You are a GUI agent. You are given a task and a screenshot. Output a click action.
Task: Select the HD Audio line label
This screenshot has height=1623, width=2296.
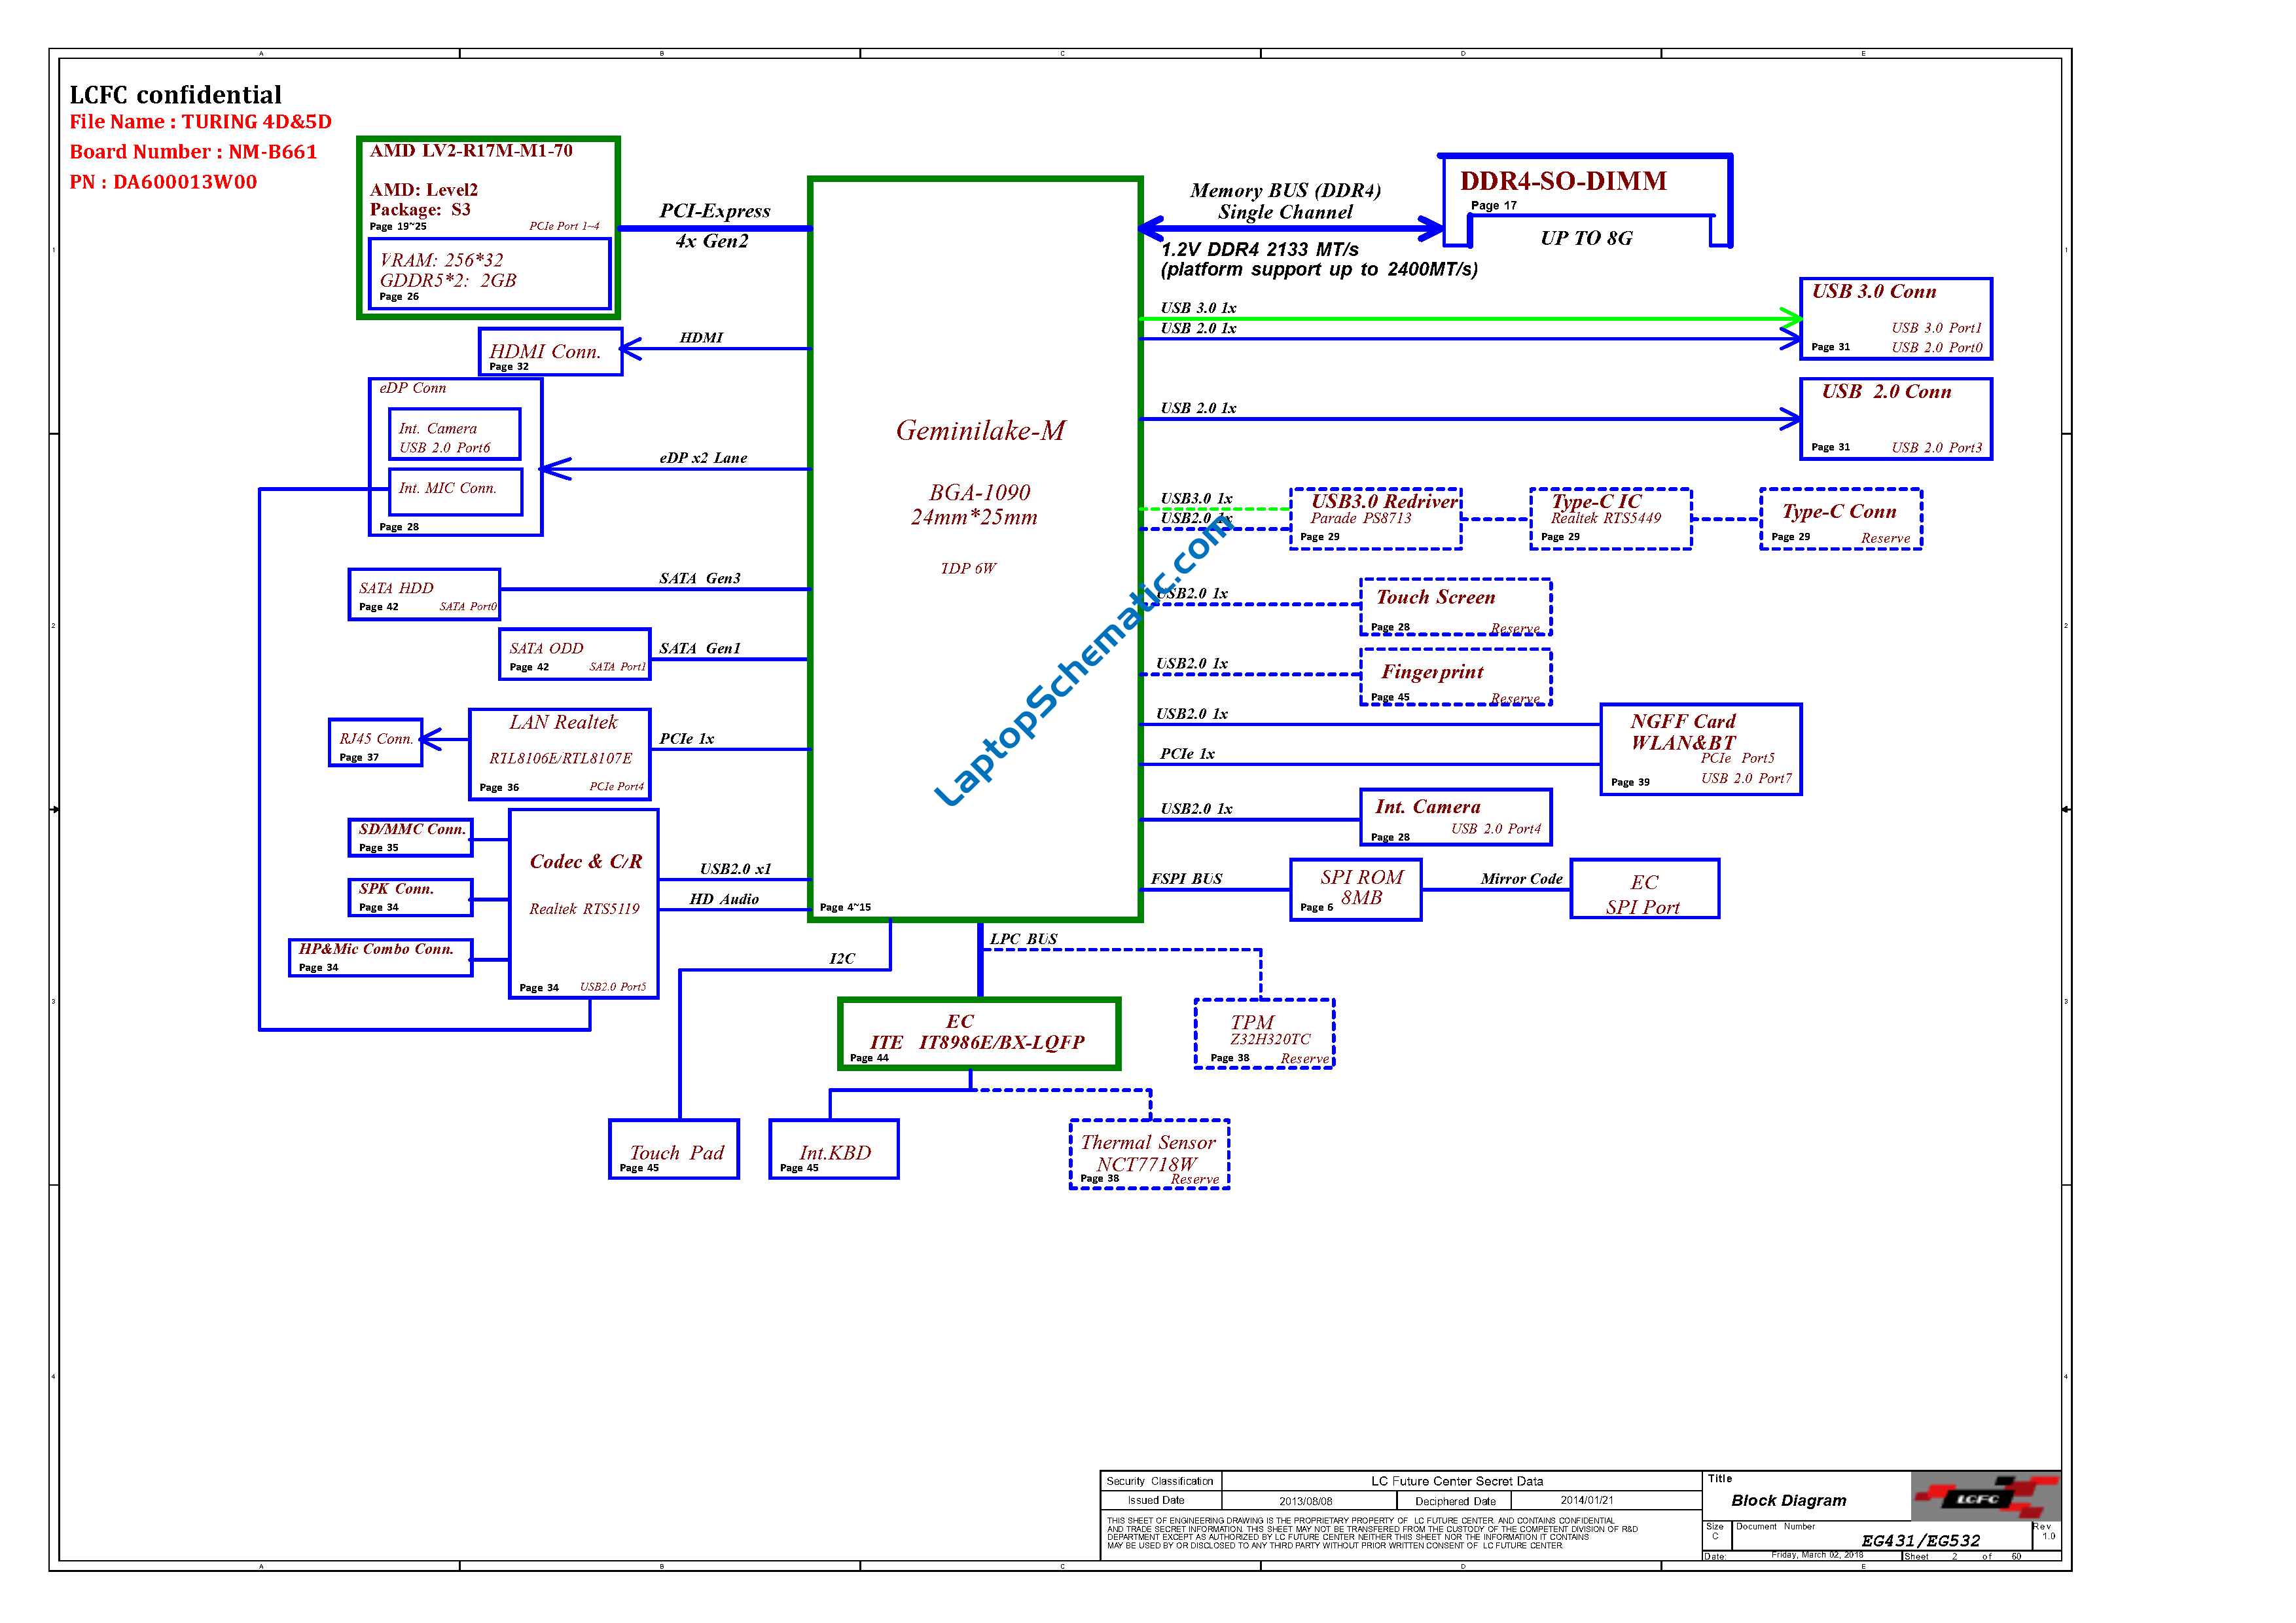coord(724,899)
